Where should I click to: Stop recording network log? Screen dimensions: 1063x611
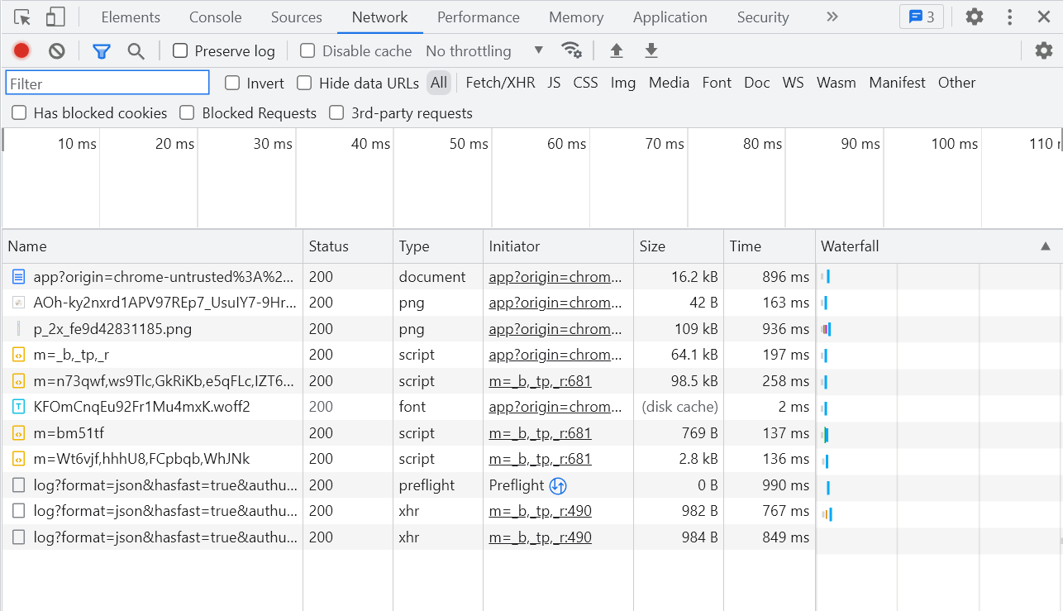pos(21,51)
